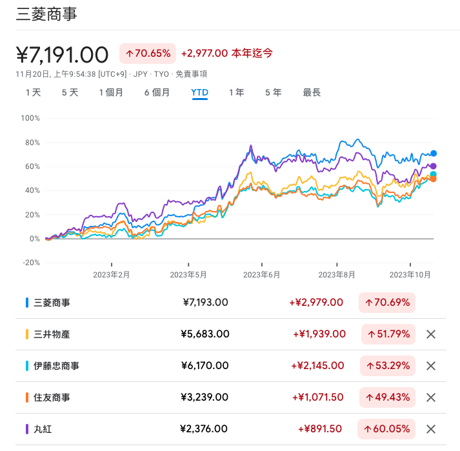Select the YTD range tab

click(x=199, y=92)
